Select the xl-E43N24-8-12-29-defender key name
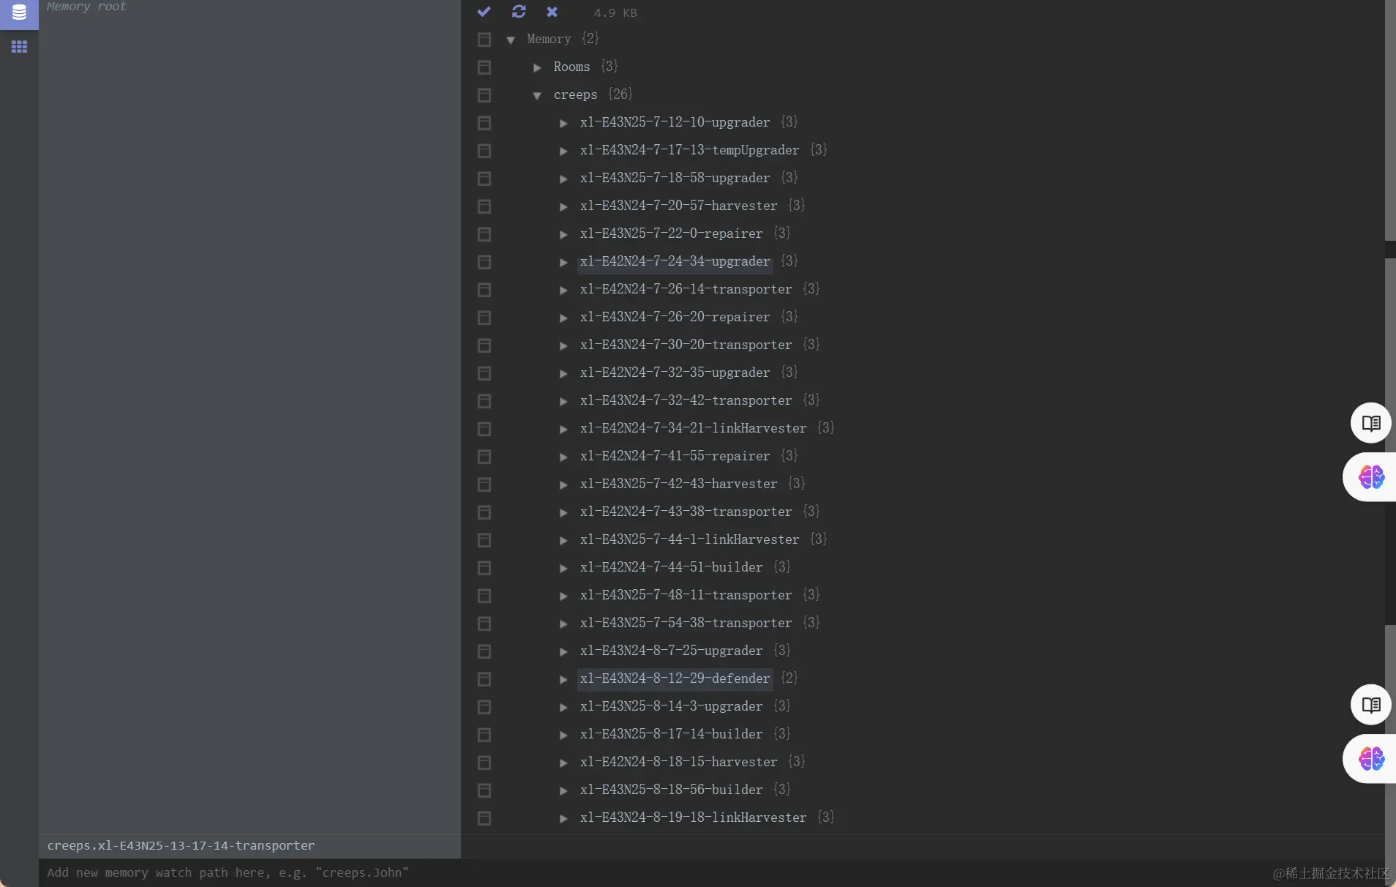Image resolution: width=1396 pixels, height=887 pixels. pos(675,678)
